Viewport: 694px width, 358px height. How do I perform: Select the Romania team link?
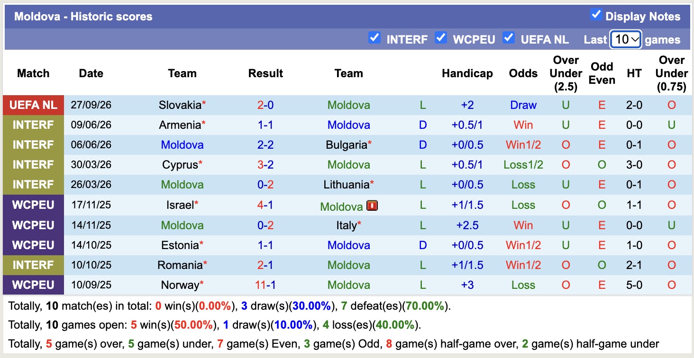pyautogui.click(x=180, y=265)
